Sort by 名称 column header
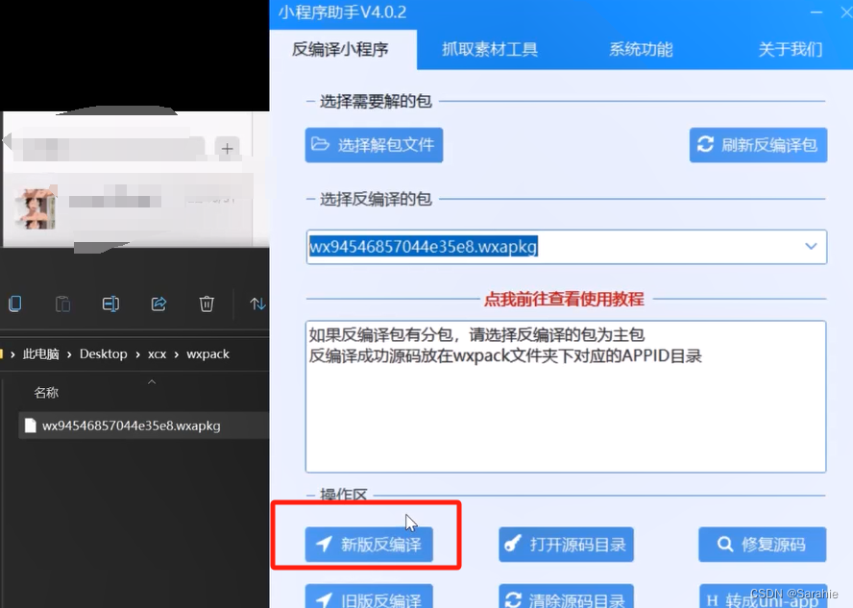Image resolution: width=853 pixels, height=608 pixels. point(46,393)
